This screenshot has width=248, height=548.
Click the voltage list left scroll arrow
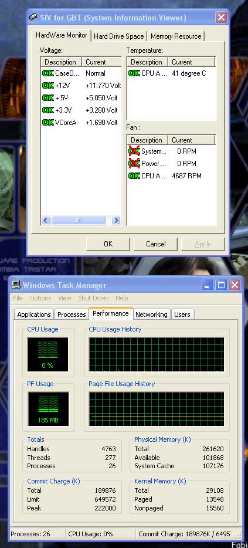point(46,220)
